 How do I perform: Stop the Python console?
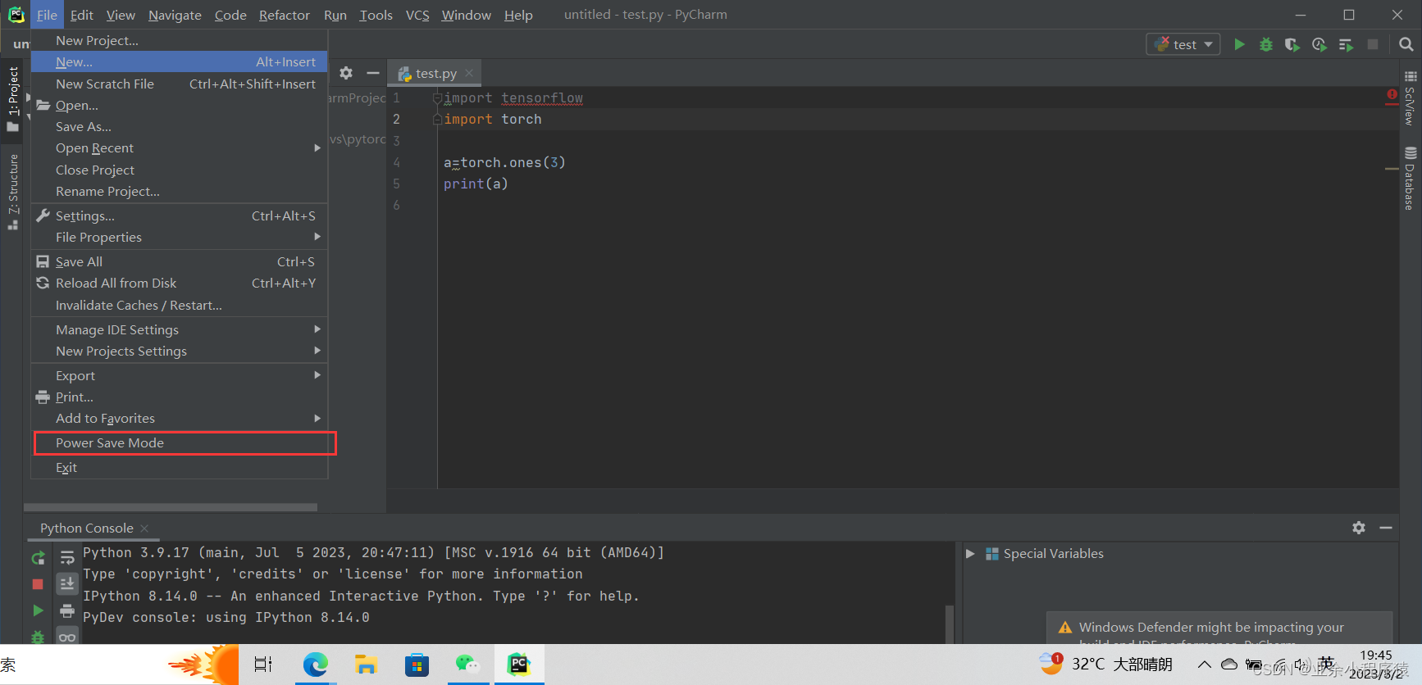click(38, 584)
